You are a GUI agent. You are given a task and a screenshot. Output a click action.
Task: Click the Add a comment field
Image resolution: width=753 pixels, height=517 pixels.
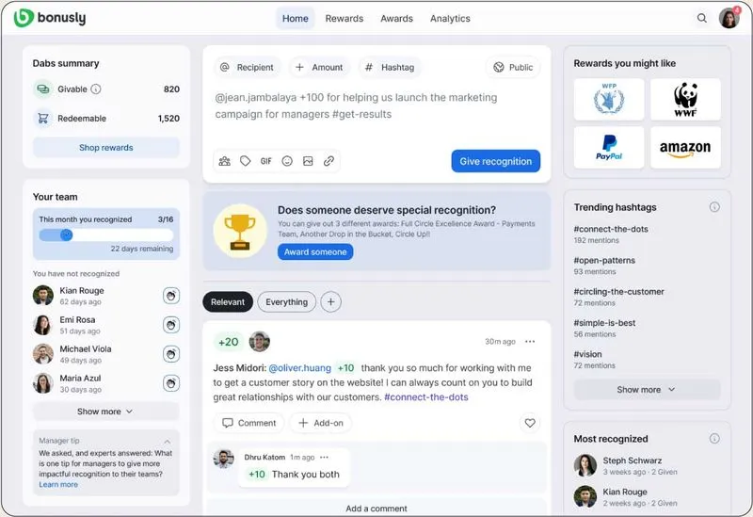tap(376, 508)
